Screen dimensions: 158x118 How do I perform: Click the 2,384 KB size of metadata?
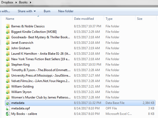pos(148,103)
